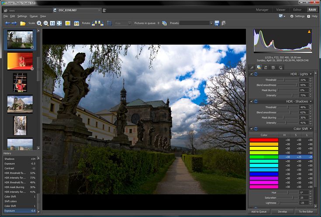Disable the Color Shift checkbox
321x217 pixels.
click(251, 129)
